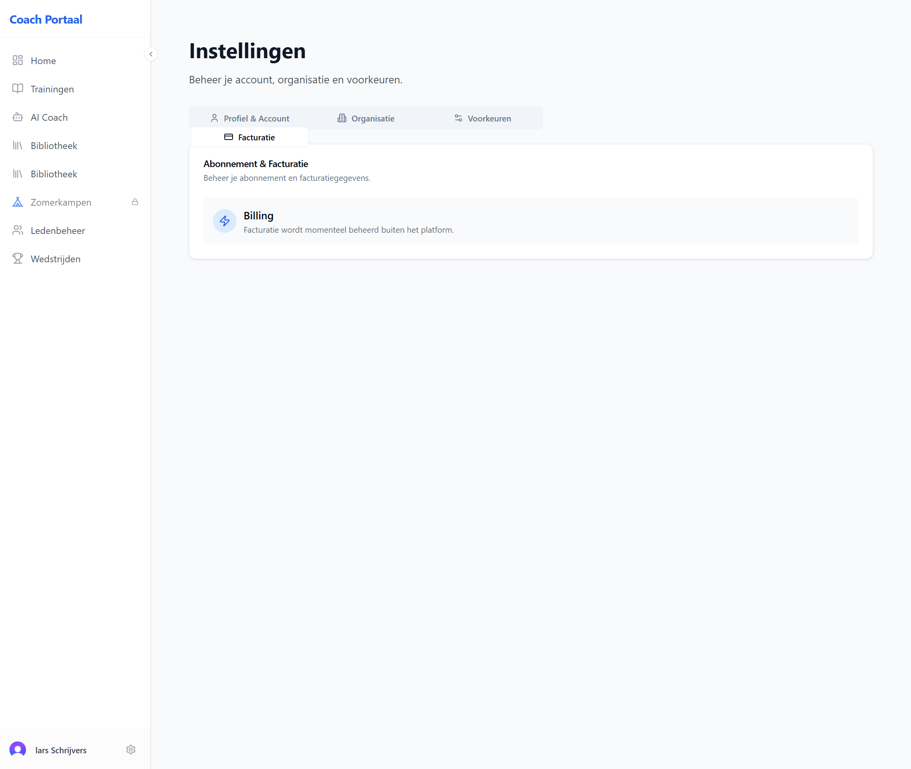The height and width of the screenshot is (769, 911).
Task: Collapse the sidebar with the chevron
Action: 151,54
